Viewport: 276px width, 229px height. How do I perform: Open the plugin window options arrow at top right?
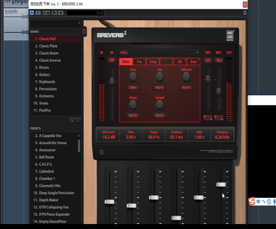[x=245, y=13]
